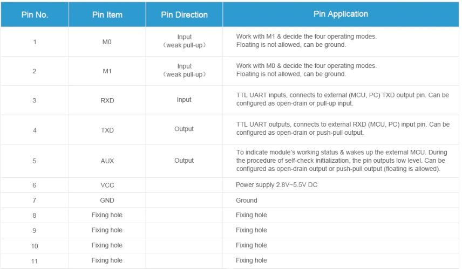
Task: Click the GND pin item cell
Action: [107, 201]
